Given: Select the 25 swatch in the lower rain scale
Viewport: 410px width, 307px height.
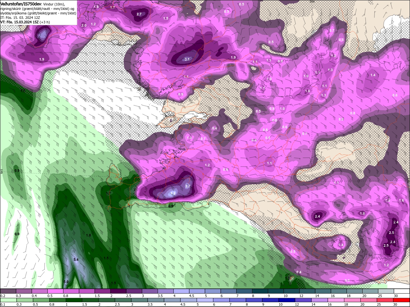Looking at the screenshot, I should pos(386,300).
